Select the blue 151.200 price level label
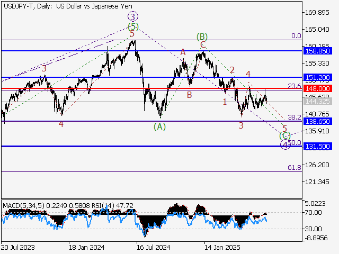Image resolution: width=339 pixels, height=254 pixels. [318, 77]
